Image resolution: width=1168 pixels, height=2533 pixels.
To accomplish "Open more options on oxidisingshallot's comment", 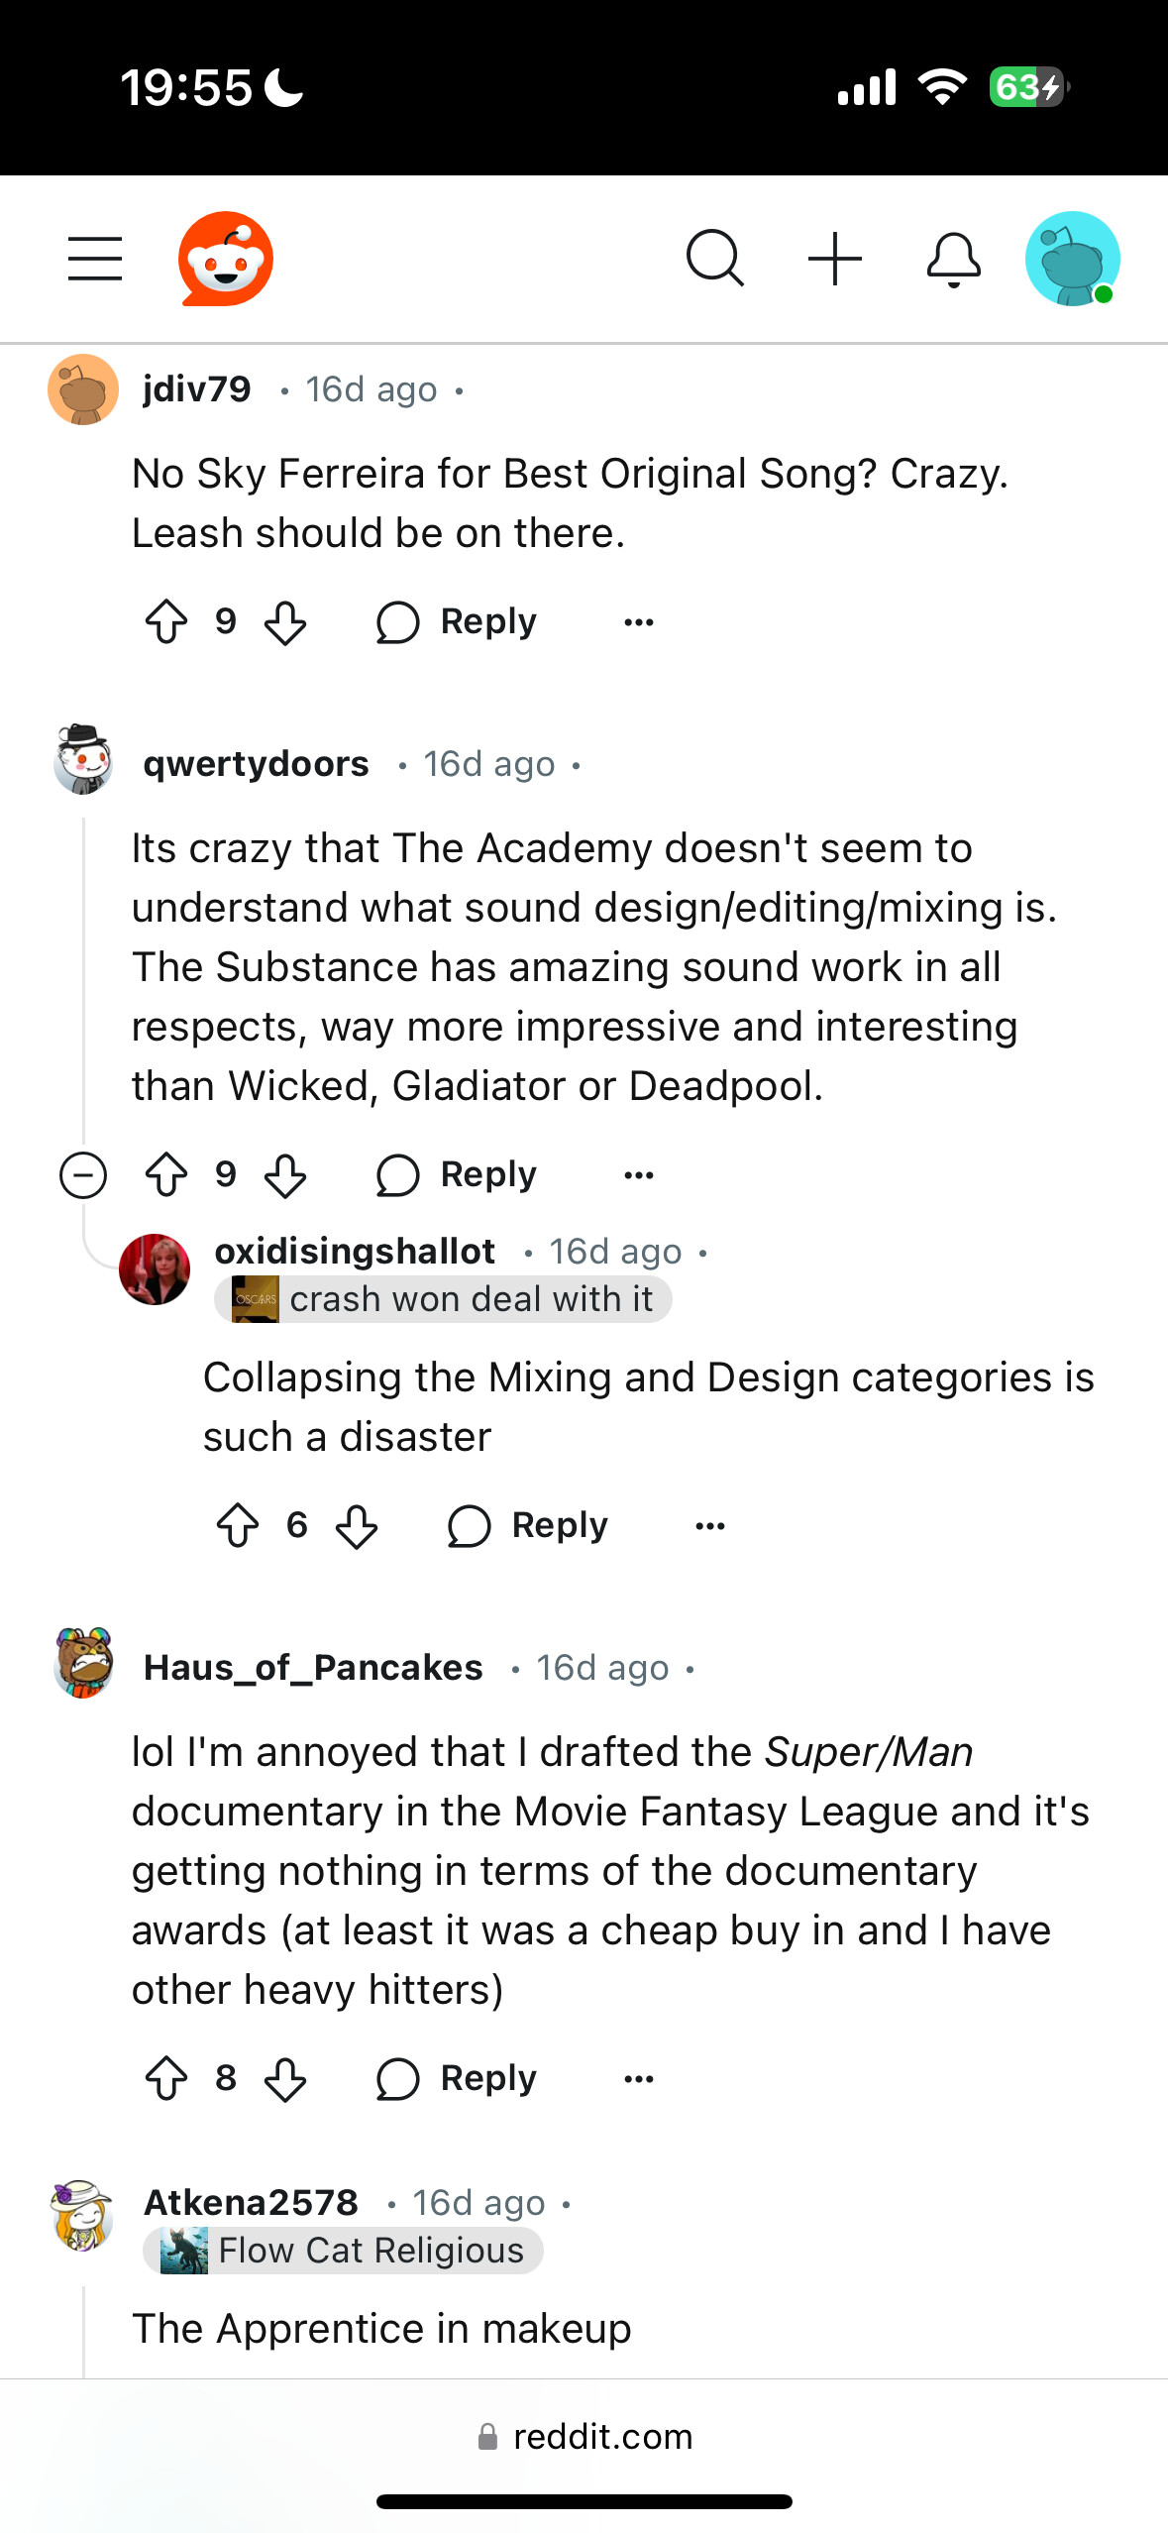I will pos(710,1526).
